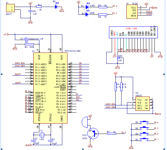Select capacitor C2 30pF
Screen dimensions: 167x150
pos(33,141)
